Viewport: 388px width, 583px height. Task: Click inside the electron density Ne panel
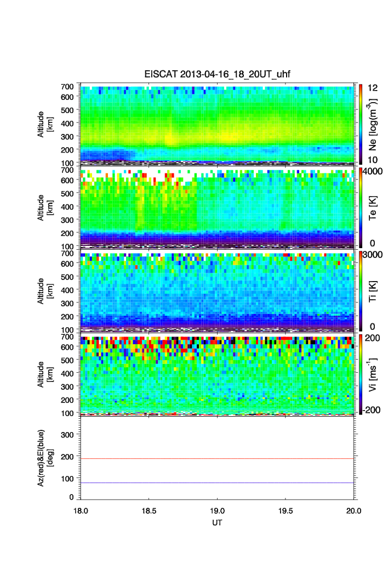[218, 124]
